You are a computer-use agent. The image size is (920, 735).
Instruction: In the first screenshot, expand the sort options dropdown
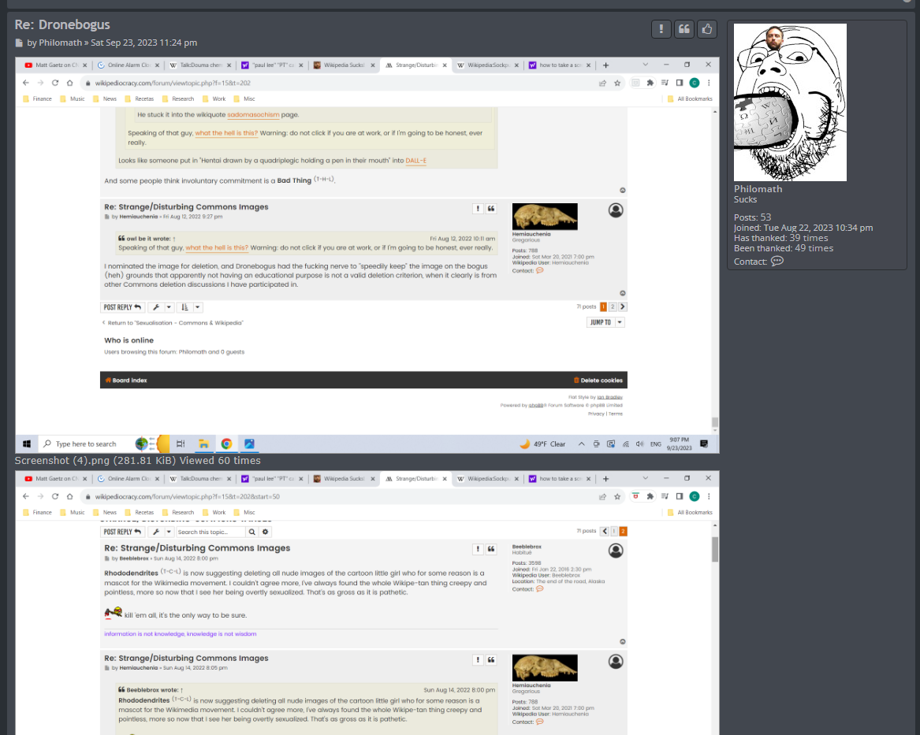tap(190, 307)
